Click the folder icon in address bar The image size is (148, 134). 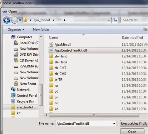(x=25, y=20)
